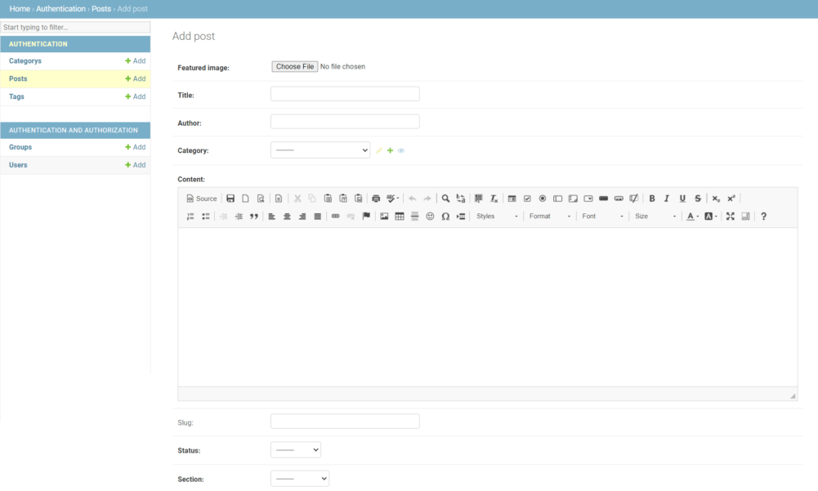Open the Smiley picker icon
This screenshot has height=491, width=818.
coord(430,216)
